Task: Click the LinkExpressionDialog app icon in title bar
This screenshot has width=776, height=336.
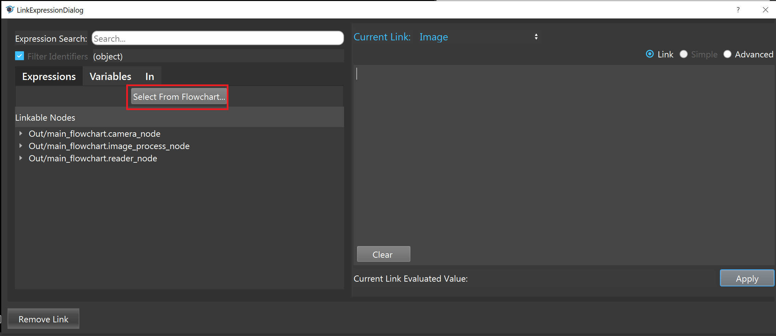Action: (10, 10)
